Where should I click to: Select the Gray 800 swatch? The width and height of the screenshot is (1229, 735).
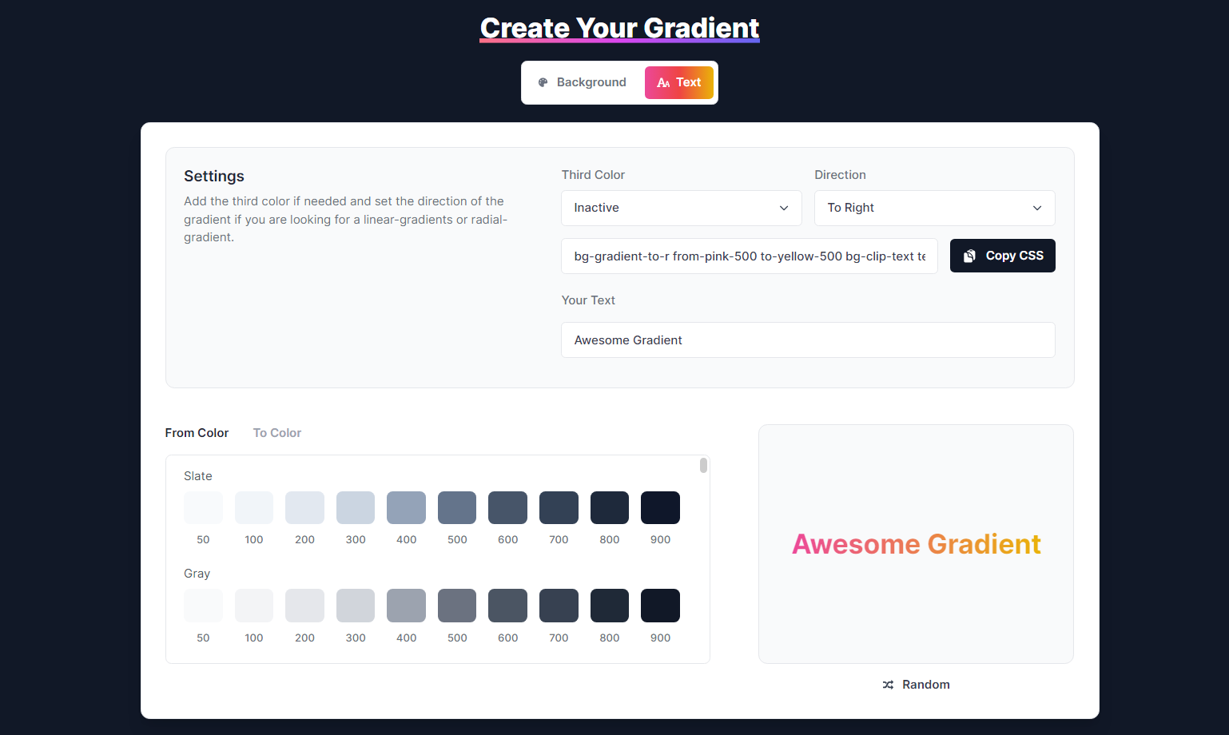[x=610, y=606]
